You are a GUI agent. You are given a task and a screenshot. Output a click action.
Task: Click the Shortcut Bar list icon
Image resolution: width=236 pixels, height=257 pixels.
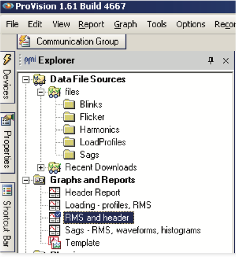(7, 190)
